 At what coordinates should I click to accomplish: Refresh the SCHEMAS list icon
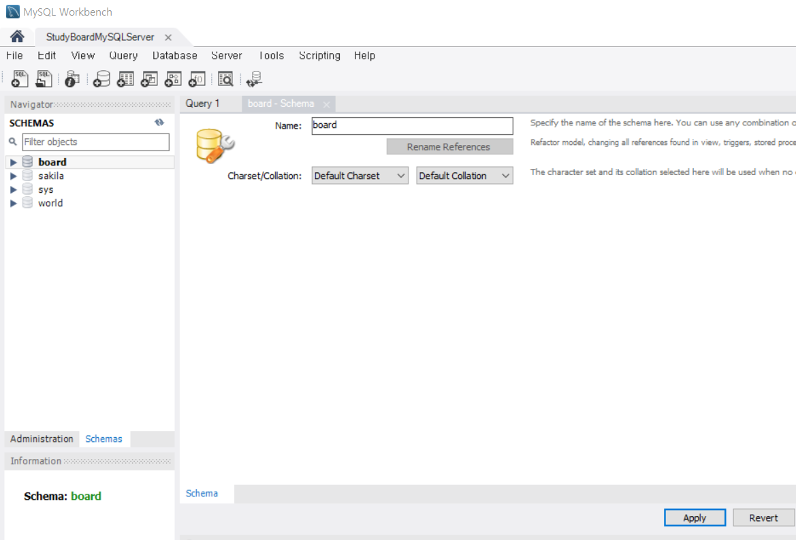(159, 123)
